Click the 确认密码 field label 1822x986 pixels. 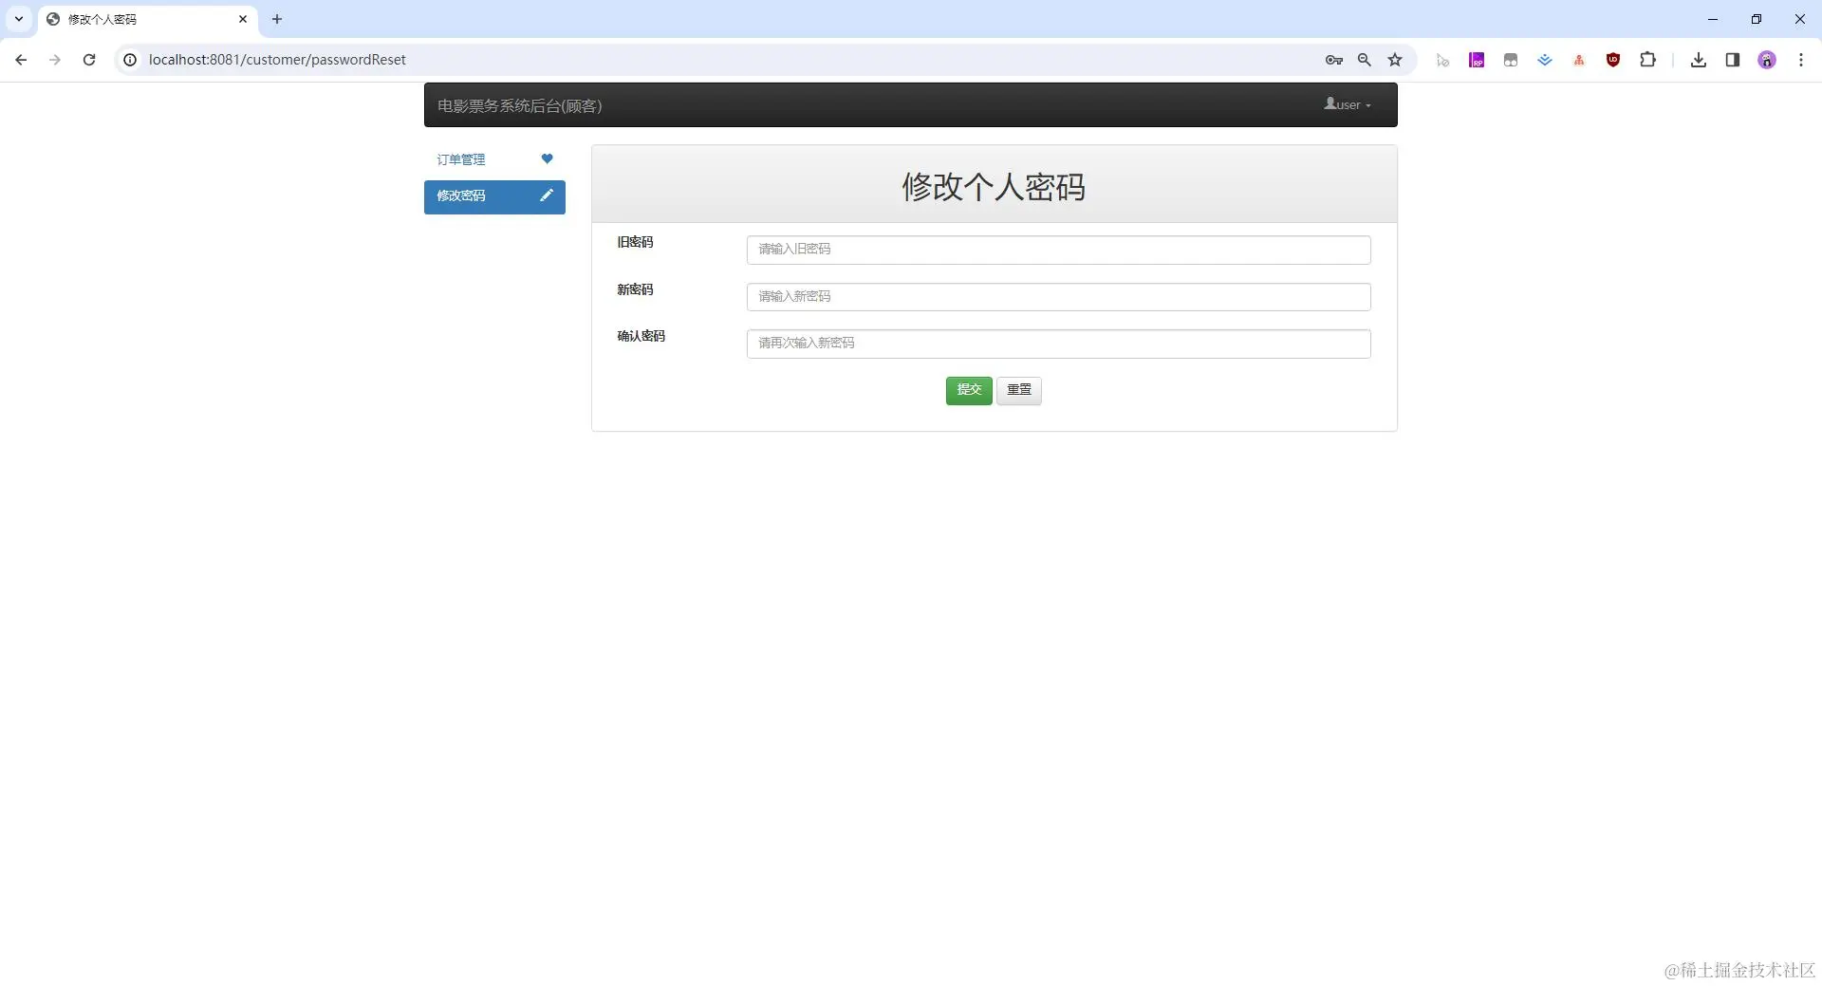pyautogui.click(x=641, y=336)
